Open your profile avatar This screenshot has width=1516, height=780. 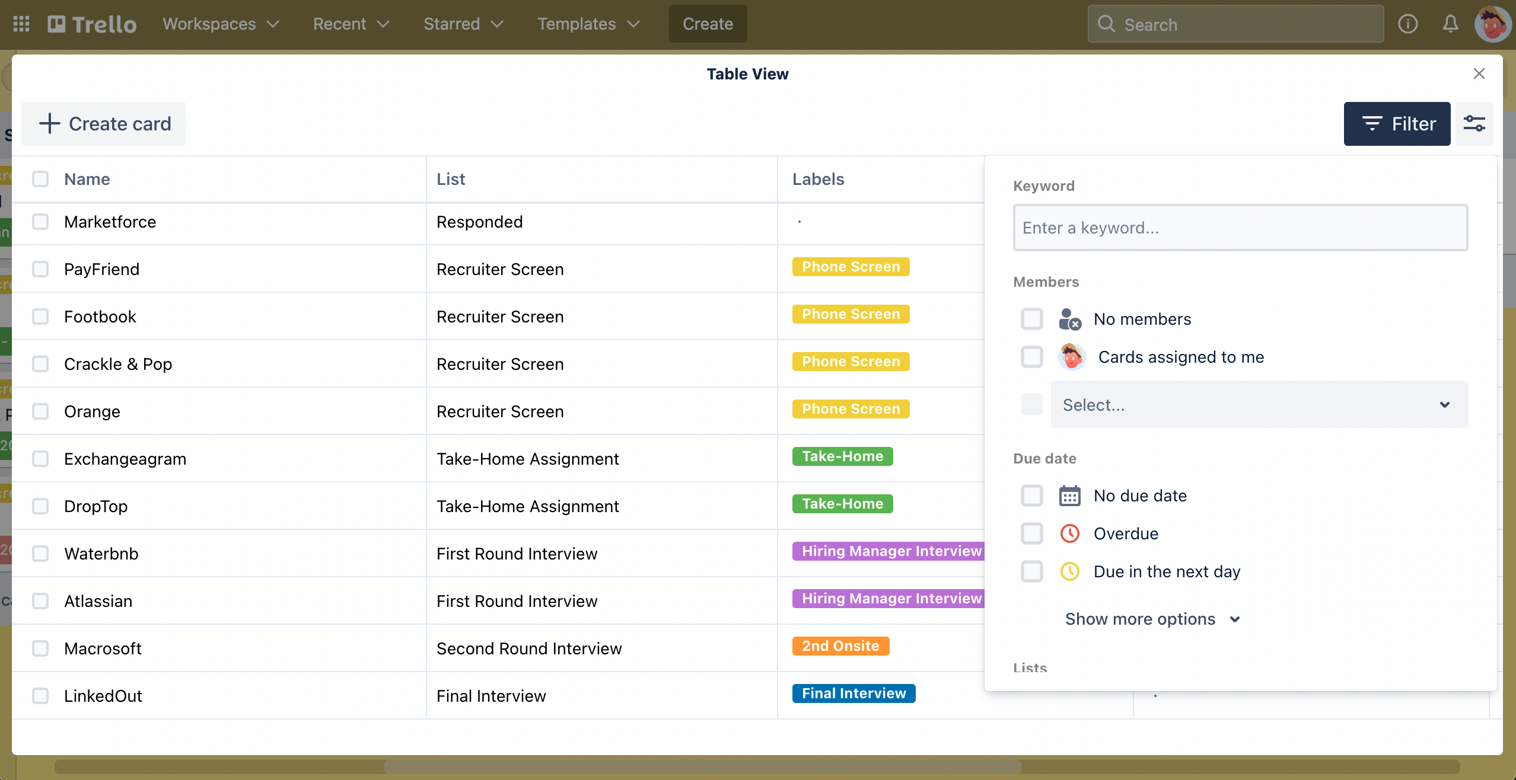click(1493, 24)
